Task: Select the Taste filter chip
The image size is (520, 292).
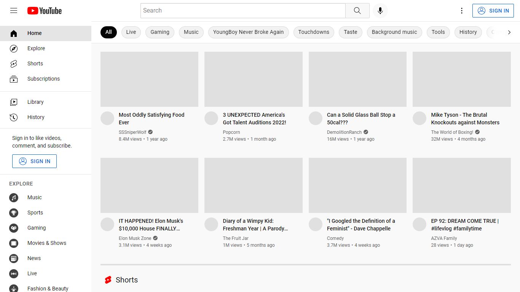Action: click(350, 32)
